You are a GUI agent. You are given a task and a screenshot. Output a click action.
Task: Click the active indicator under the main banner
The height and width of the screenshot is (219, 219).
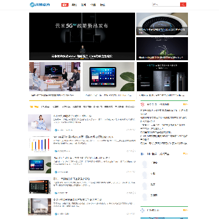82,58
